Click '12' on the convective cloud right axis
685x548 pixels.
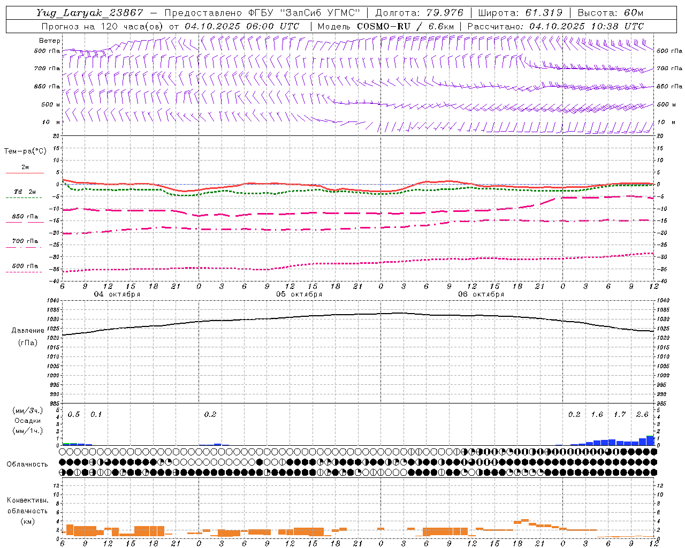660,485
